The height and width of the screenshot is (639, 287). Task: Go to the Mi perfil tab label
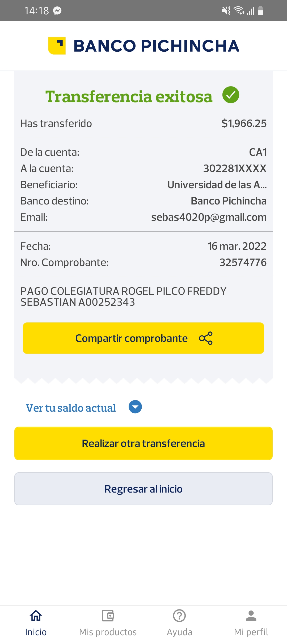point(251,632)
